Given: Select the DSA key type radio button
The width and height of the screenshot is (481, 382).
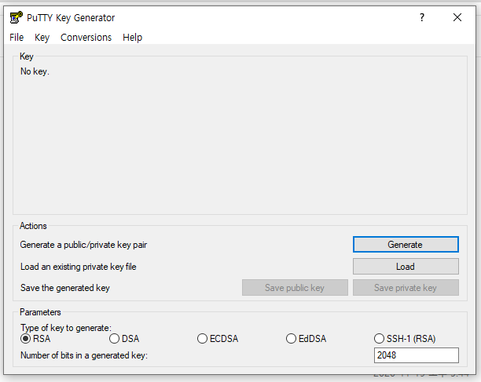Looking at the screenshot, I should pyautogui.click(x=114, y=339).
